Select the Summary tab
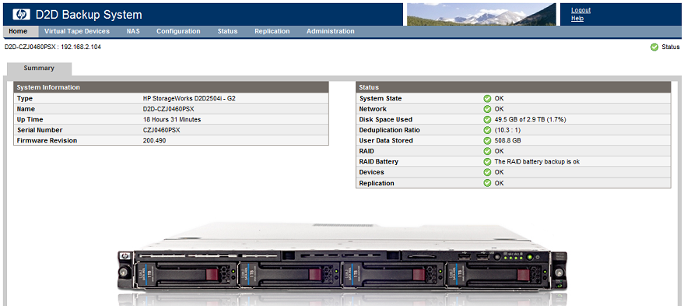 point(39,69)
